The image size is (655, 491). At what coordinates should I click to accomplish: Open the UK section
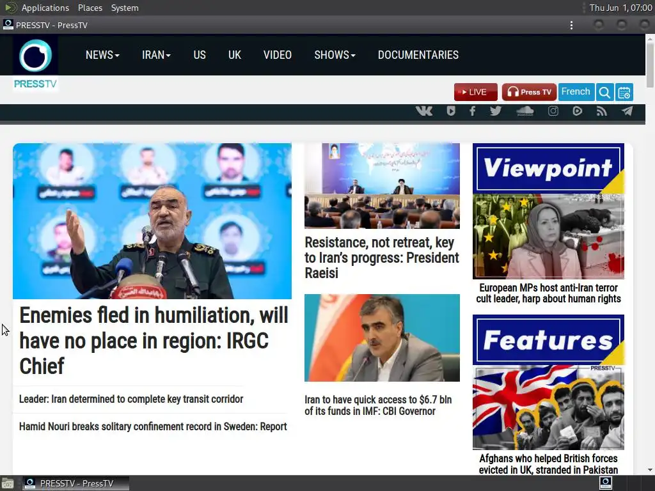(x=235, y=55)
